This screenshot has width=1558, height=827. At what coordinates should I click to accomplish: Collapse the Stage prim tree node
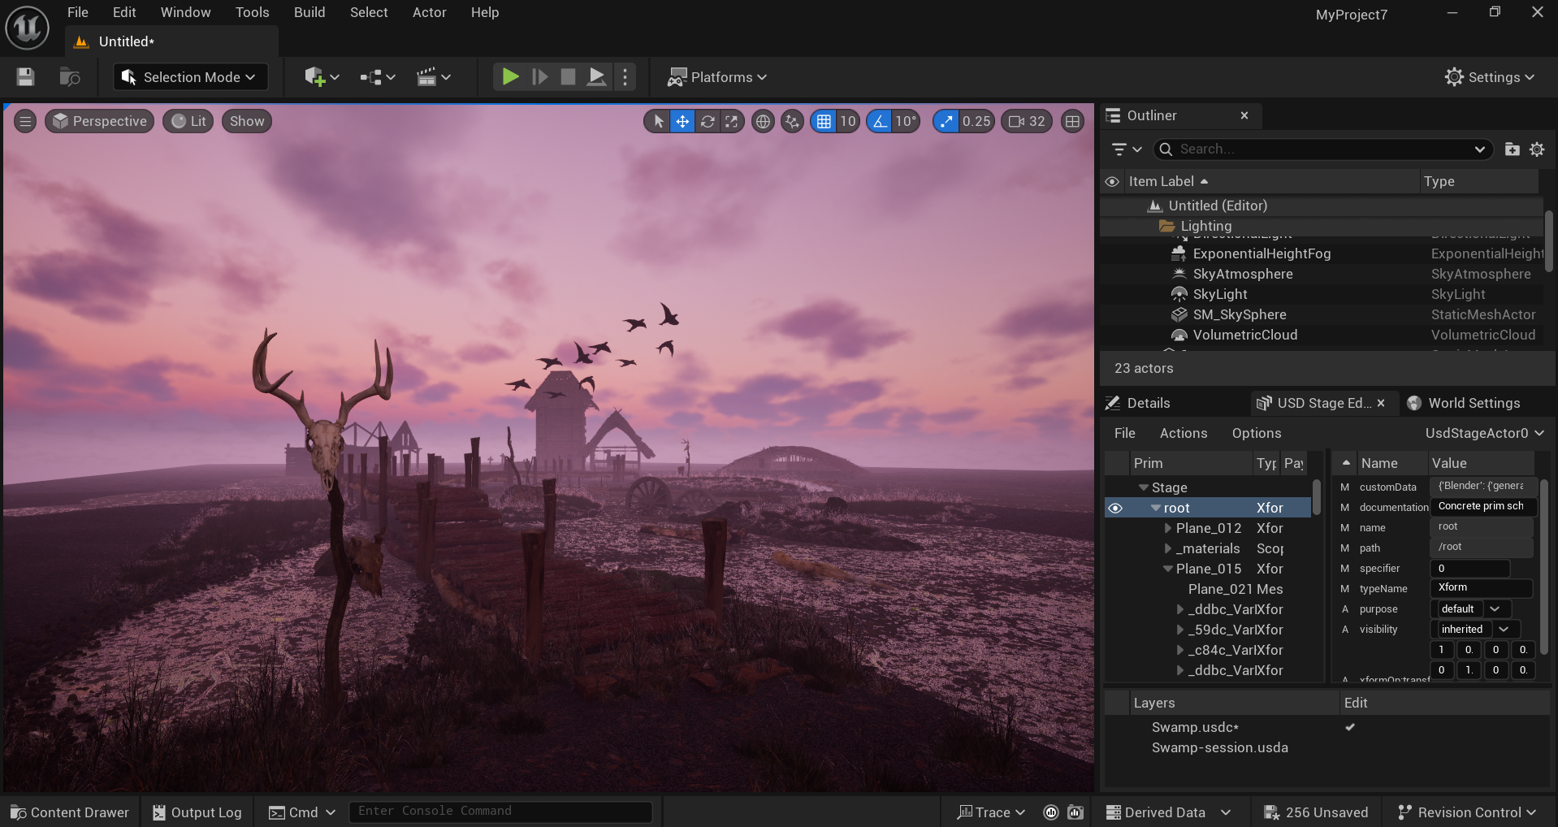tap(1144, 487)
